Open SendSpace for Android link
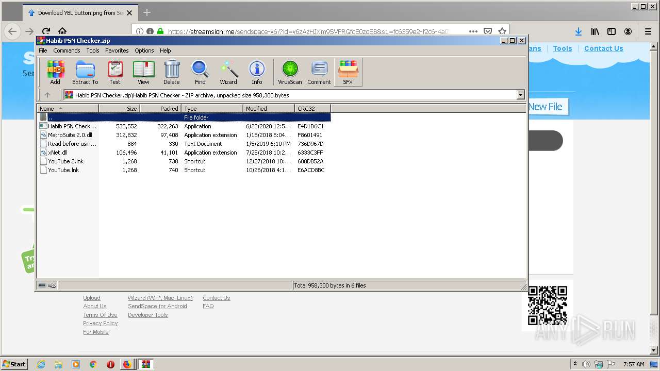 (x=157, y=306)
